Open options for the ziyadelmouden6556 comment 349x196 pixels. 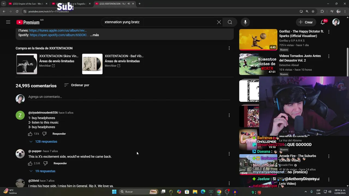click(x=229, y=115)
